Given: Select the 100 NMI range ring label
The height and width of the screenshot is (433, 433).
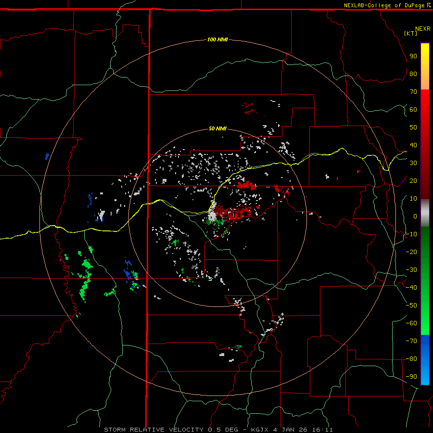Looking at the screenshot, I should [x=217, y=39].
